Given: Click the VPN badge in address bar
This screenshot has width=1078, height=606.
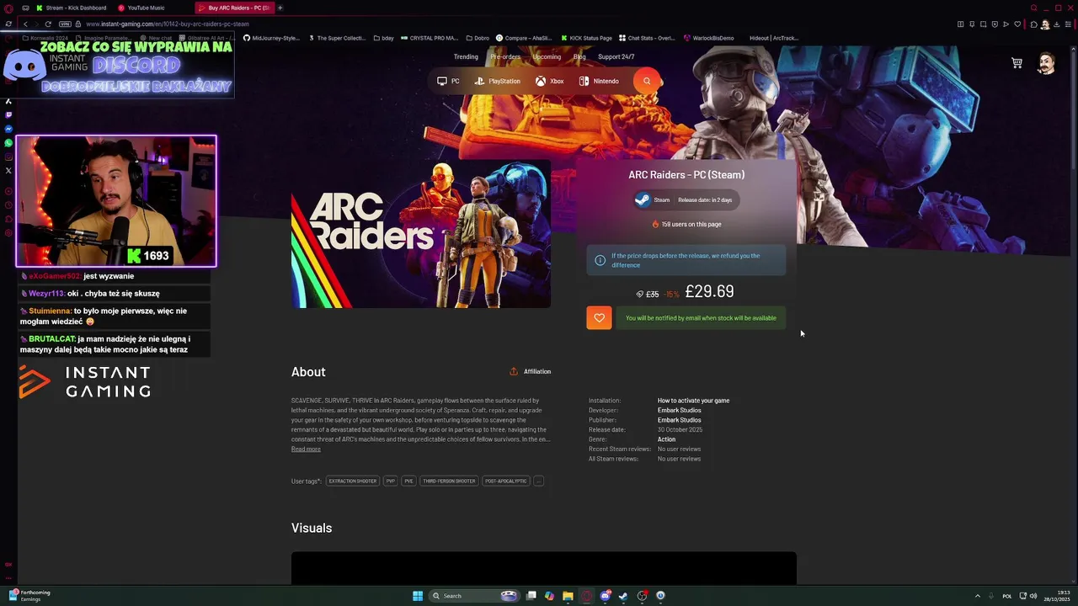Looking at the screenshot, I should coord(65,24).
